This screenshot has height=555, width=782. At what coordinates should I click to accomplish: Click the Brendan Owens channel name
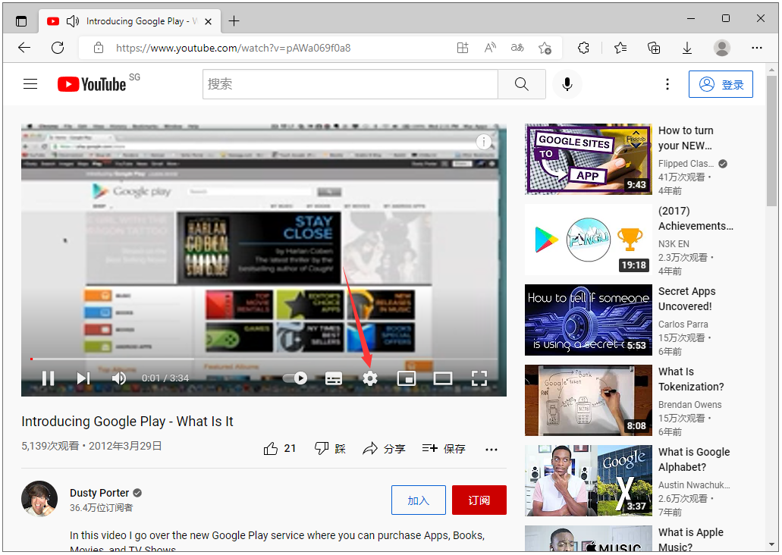(x=689, y=404)
